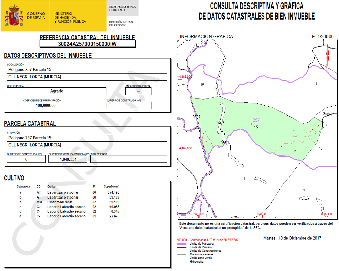Click the 4,182,000 coordinate on the map axis

click(x=185, y=148)
